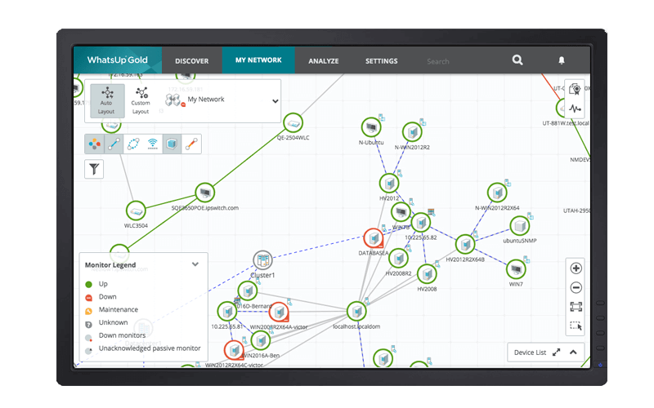
Task: Select the WIN2016A-Ben device node
Action: 261,341
